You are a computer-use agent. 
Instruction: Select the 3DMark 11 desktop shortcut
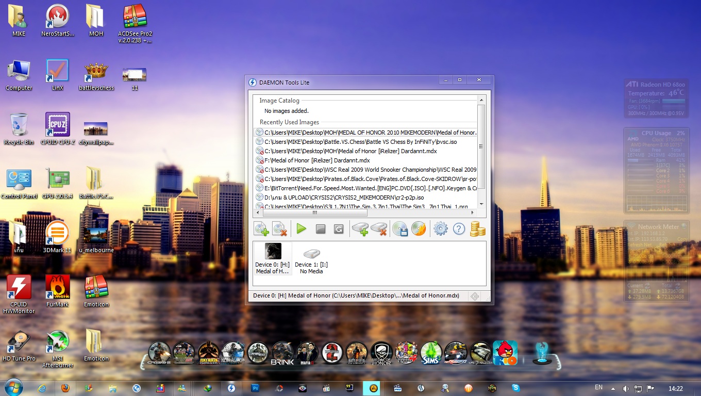tap(57, 237)
